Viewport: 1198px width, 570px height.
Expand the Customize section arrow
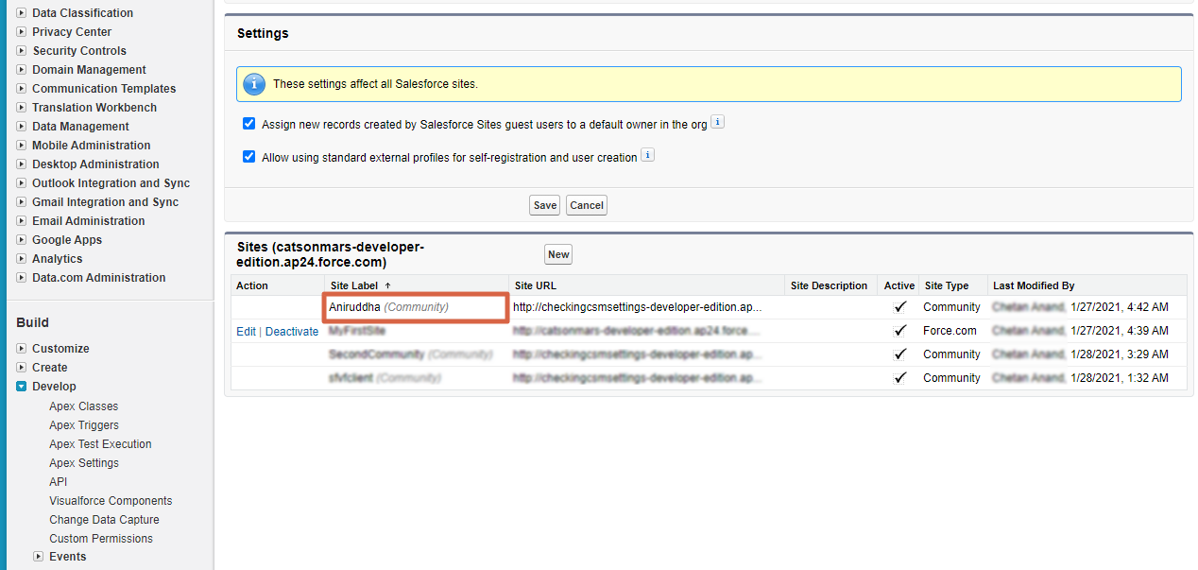pyautogui.click(x=21, y=349)
